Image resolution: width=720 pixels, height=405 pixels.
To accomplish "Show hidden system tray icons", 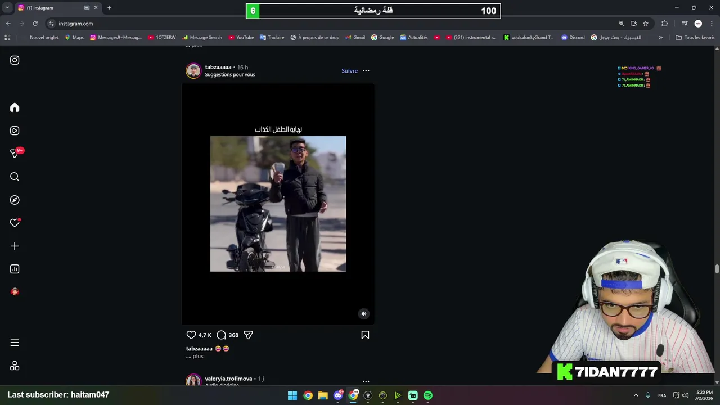I will tap(636, 395).
